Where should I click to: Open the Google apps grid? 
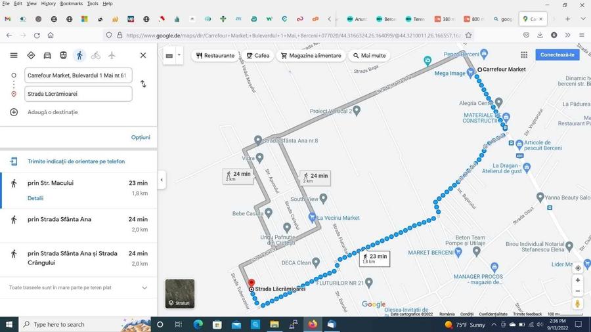[524, 55]
